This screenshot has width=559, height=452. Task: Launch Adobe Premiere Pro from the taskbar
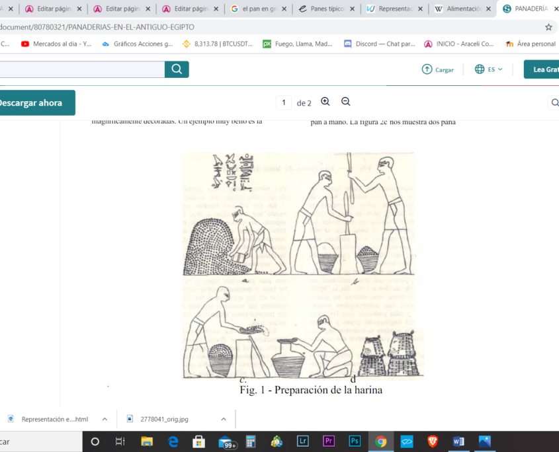pyautogui.click(x=329, y=441)
